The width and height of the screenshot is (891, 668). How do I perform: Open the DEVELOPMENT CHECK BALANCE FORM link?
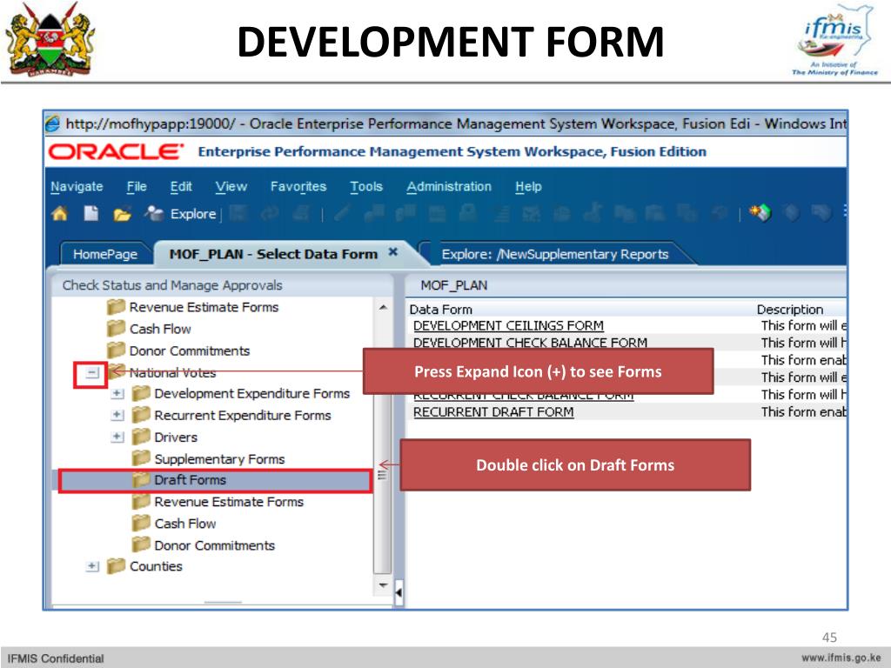tap(530, 343)
